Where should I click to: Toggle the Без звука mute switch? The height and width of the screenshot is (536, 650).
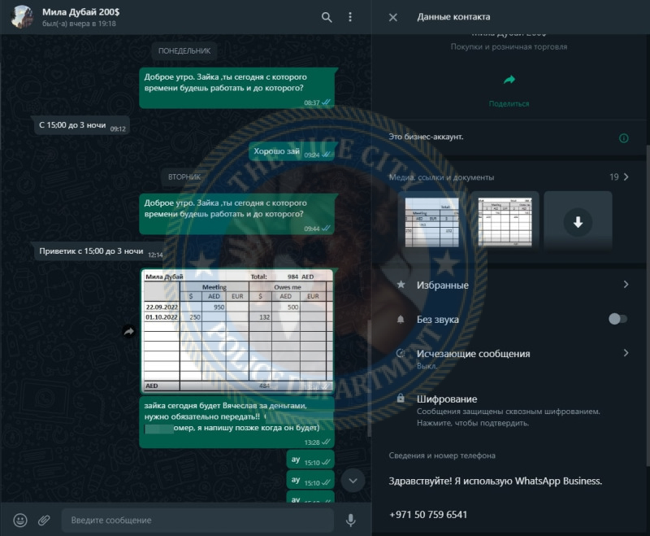617,319
